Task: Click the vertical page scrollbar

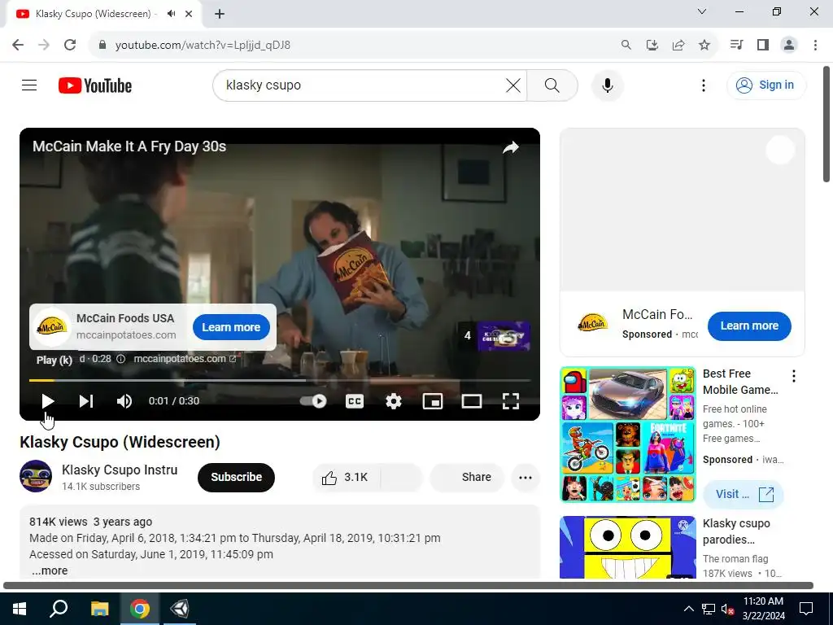Action: tap(826, 125)
